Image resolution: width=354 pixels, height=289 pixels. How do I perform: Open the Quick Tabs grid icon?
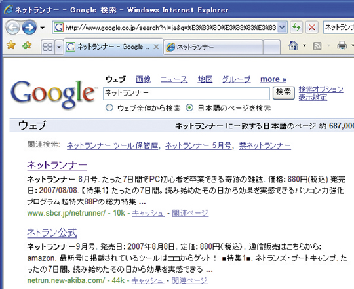click(x=48, y=47)
